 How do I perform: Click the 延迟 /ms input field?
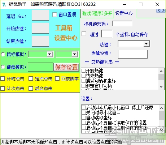point(40,15)
